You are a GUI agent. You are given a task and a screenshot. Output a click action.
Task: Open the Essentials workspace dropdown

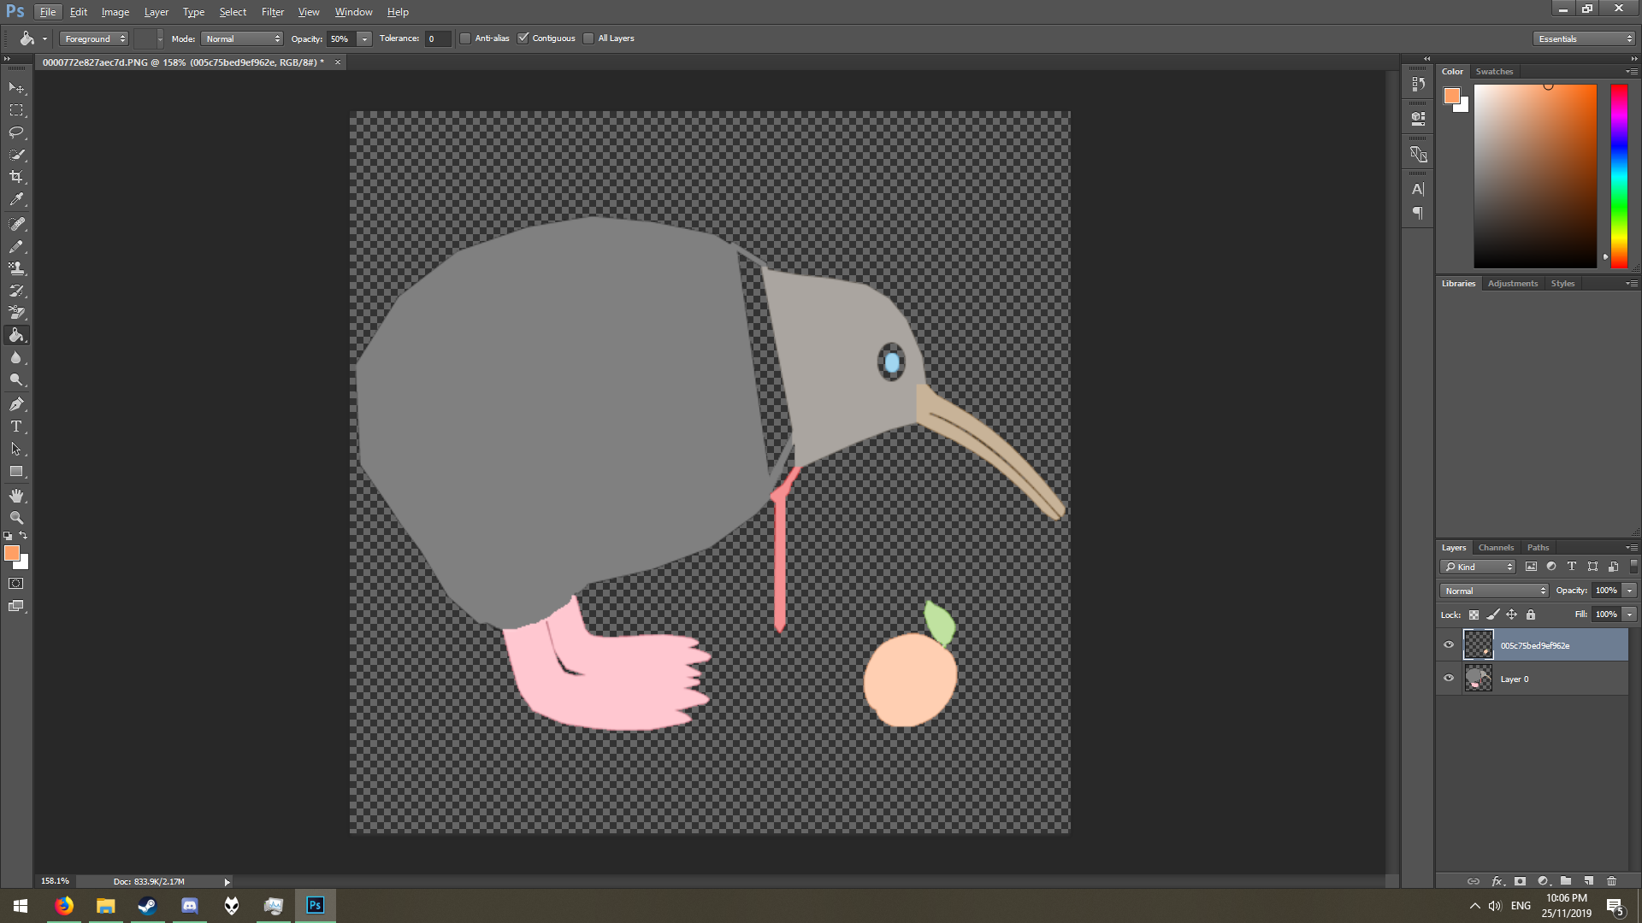coord(1584,38)
